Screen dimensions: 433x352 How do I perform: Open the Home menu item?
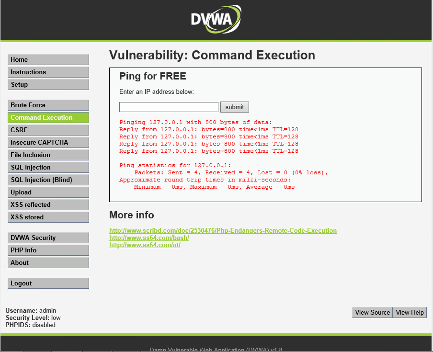pos(48,60)
